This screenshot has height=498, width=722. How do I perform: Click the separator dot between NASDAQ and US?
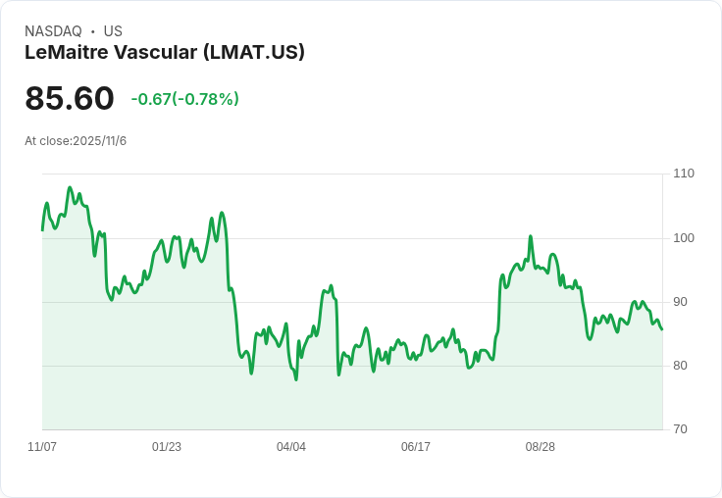pyautogui.click(x=92, y=31)
